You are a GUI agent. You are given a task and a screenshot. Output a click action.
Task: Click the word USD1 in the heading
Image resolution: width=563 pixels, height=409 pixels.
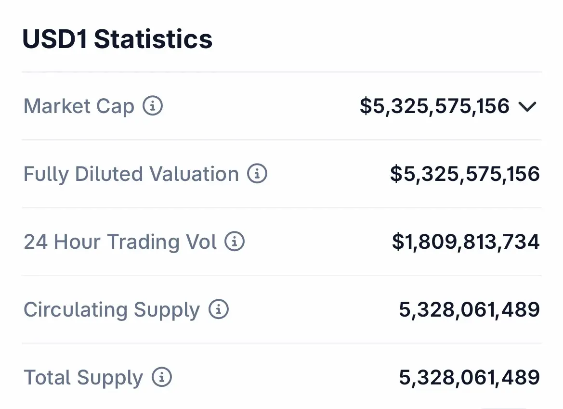[x=55, y=39]
